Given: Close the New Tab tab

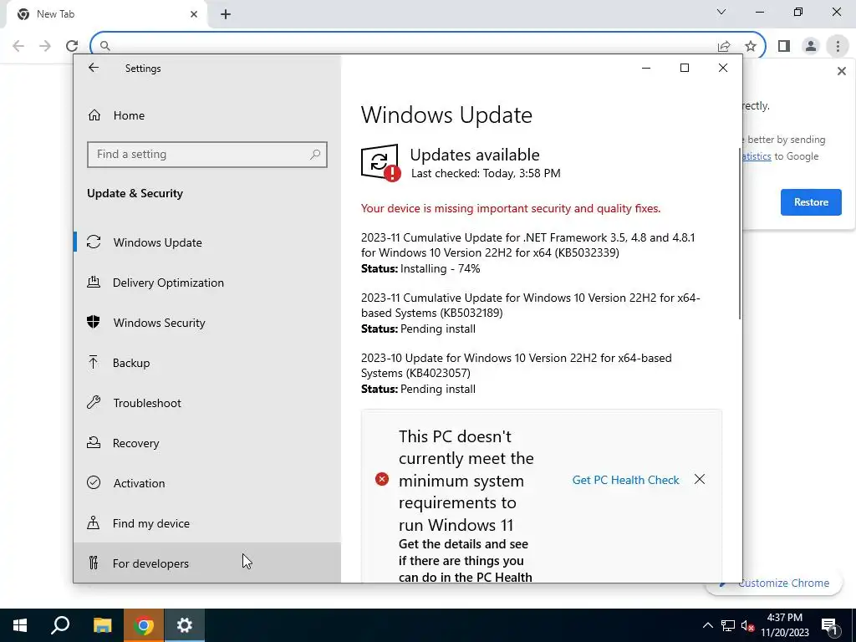Looking at the screenshot, I should [x=193, y=14].
